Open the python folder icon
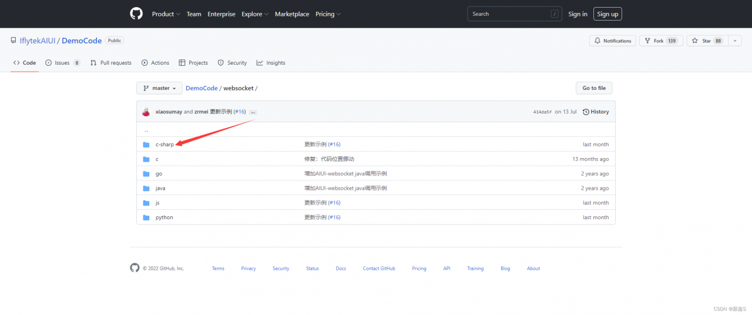The width and height of the screenshot is (752, 315). [146, 217]
